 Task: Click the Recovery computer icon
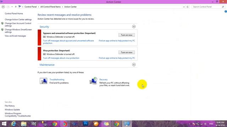pyautogui.click(x=93, y=81)
